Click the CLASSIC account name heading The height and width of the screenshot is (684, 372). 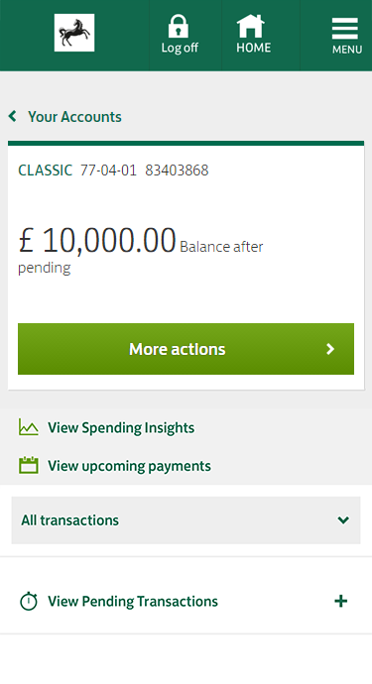[x=45, y=171]
